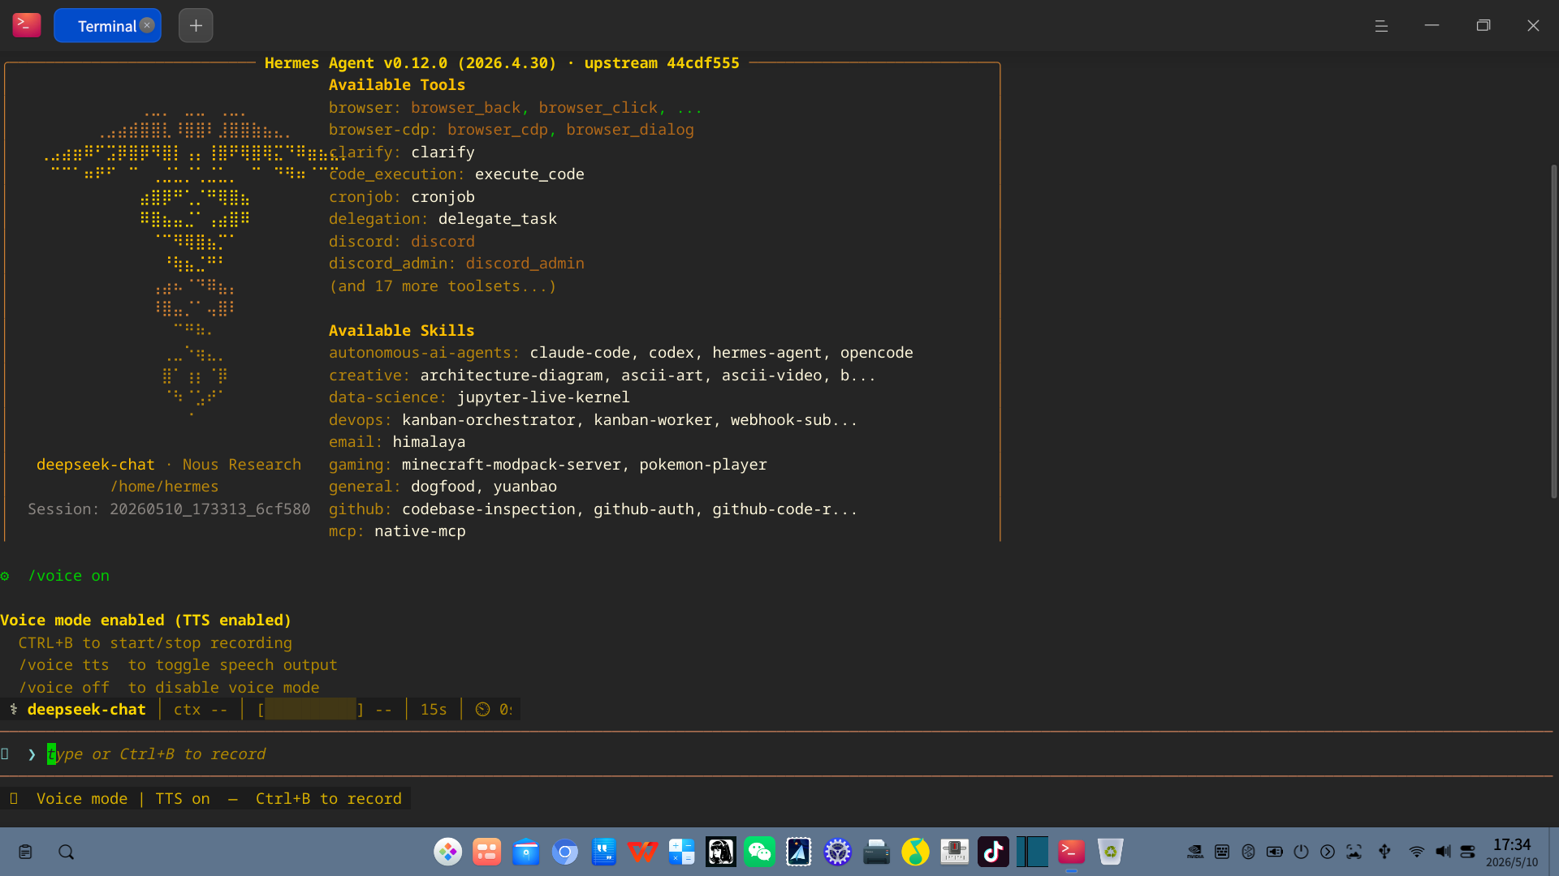Select the Terminal tab
The width and height of the screenshot is (1559, 876).
coord(107,25)
